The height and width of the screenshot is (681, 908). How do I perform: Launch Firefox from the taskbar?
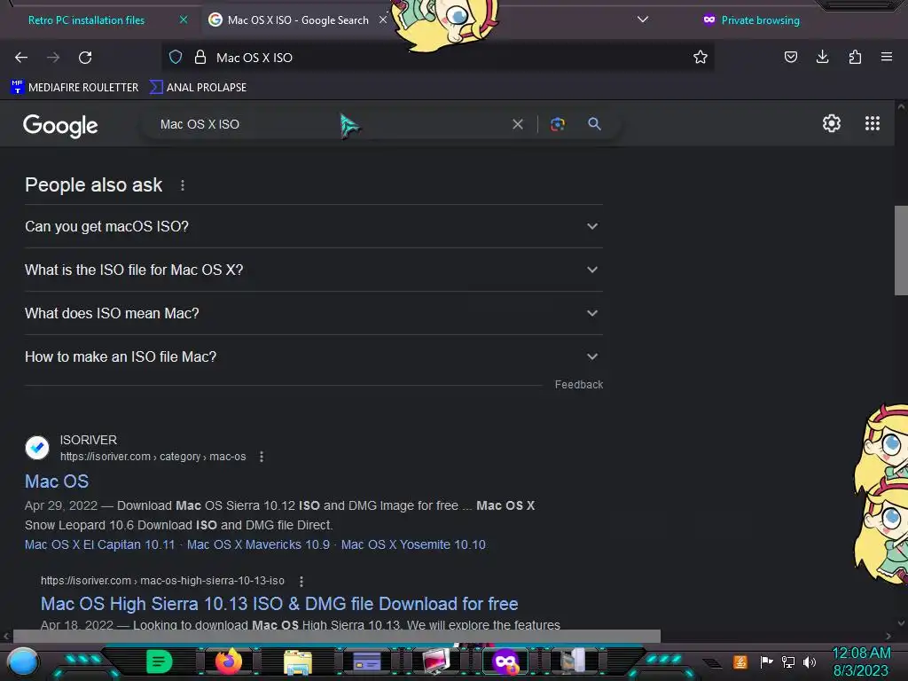[x=228, y=661]
